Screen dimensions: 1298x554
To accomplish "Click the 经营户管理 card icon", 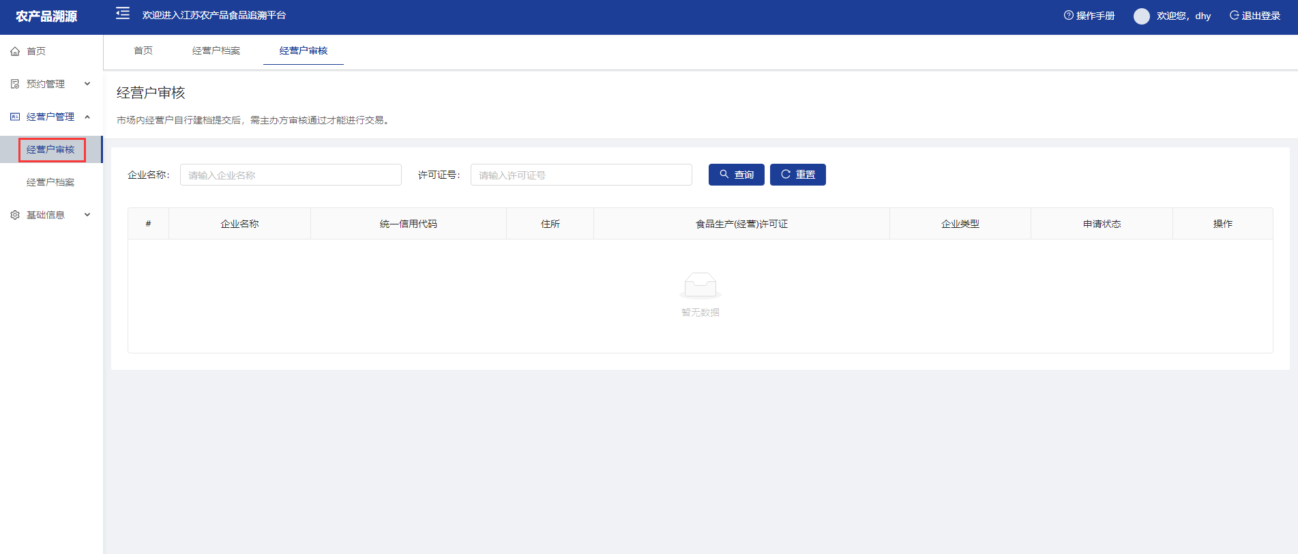I will [15, 117].
